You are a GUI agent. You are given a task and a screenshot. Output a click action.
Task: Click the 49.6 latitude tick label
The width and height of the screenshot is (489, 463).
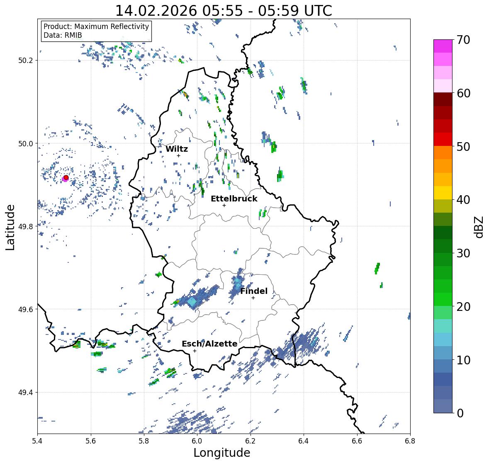[x=26, y=309]
